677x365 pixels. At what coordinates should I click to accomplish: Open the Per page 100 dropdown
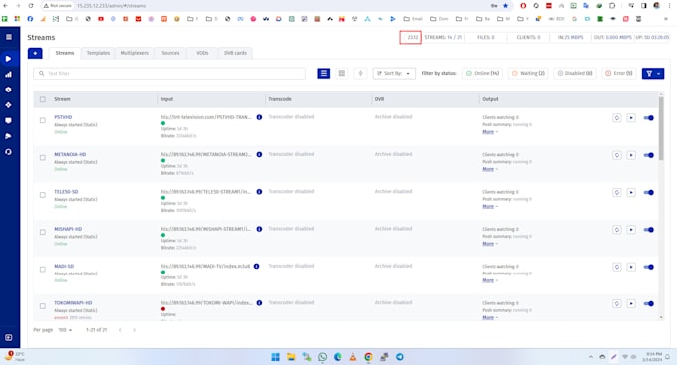[x=65, y=330]
